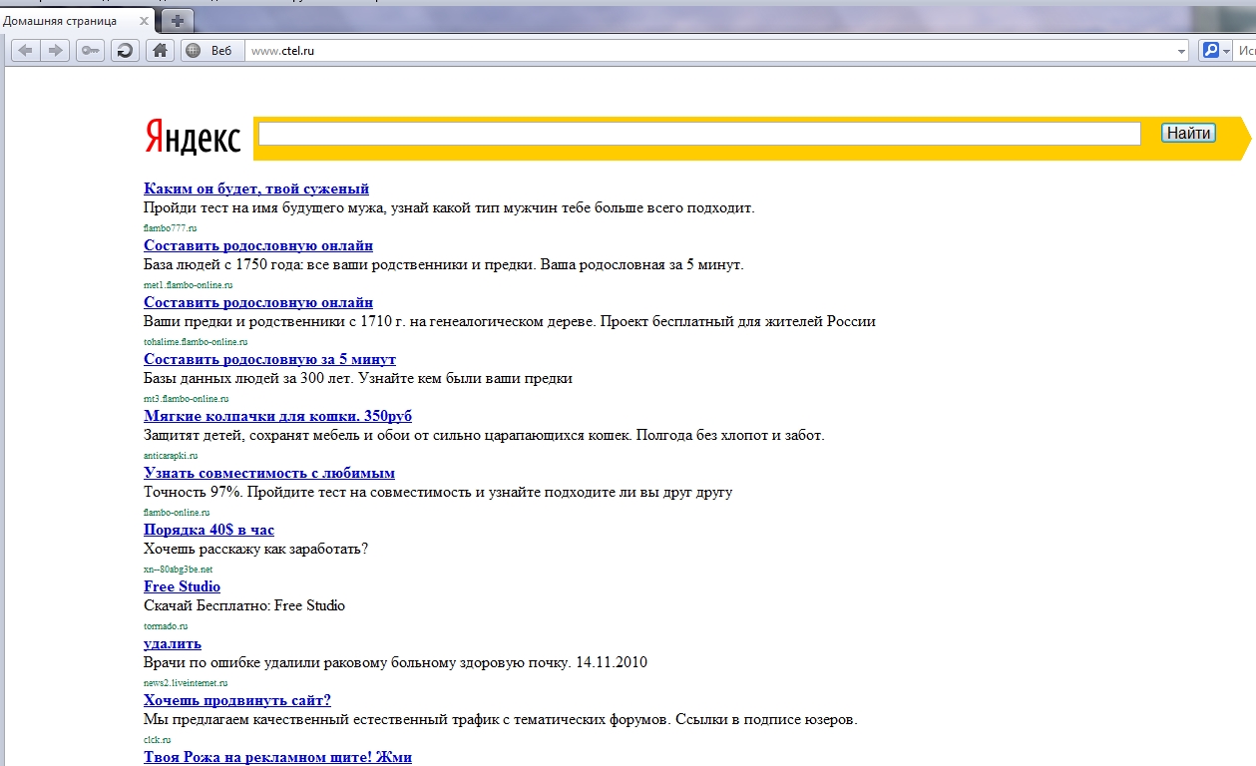Click the clck.ru domain text
Image resolution: width=1256 pixels, height=766 pixels.
click(x=158, y=740)
